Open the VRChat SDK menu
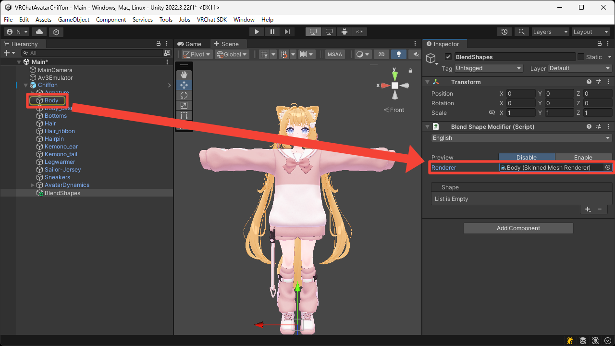Image resolution: width=615 pixels, height=346 pixels. click(212, 20)
